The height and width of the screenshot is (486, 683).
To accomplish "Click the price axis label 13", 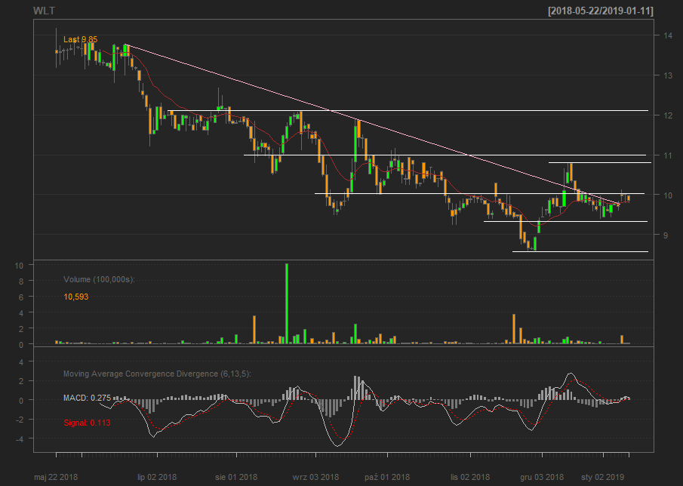I will (x=668, y=75).
